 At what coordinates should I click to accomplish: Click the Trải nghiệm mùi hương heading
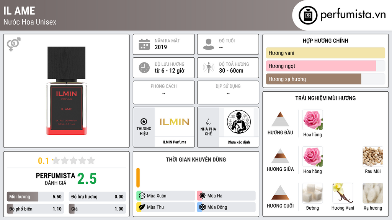(325, 98)
